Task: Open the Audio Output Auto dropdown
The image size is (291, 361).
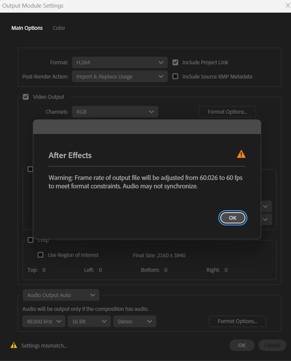Action: tap(61, 295)
